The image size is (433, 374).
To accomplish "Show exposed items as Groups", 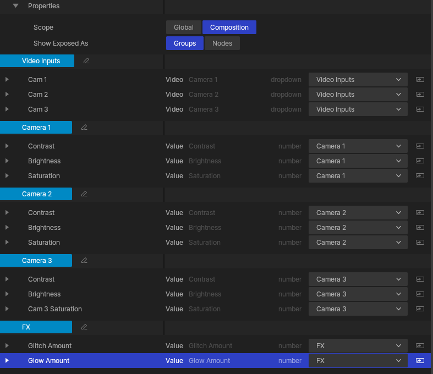I will click(x=184, y=43).
